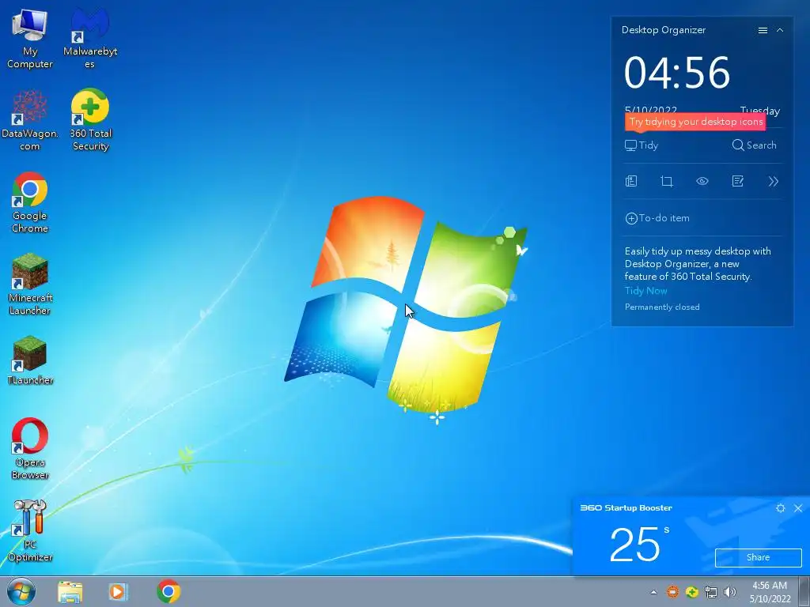Open Desktop Organizer hamburger menu

763,31
